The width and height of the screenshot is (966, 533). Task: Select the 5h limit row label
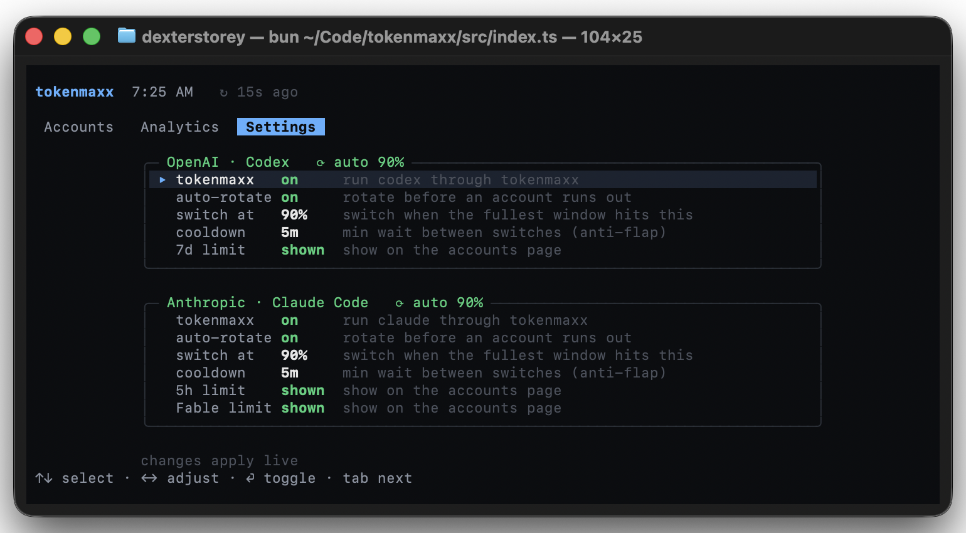tap(211, 391)
